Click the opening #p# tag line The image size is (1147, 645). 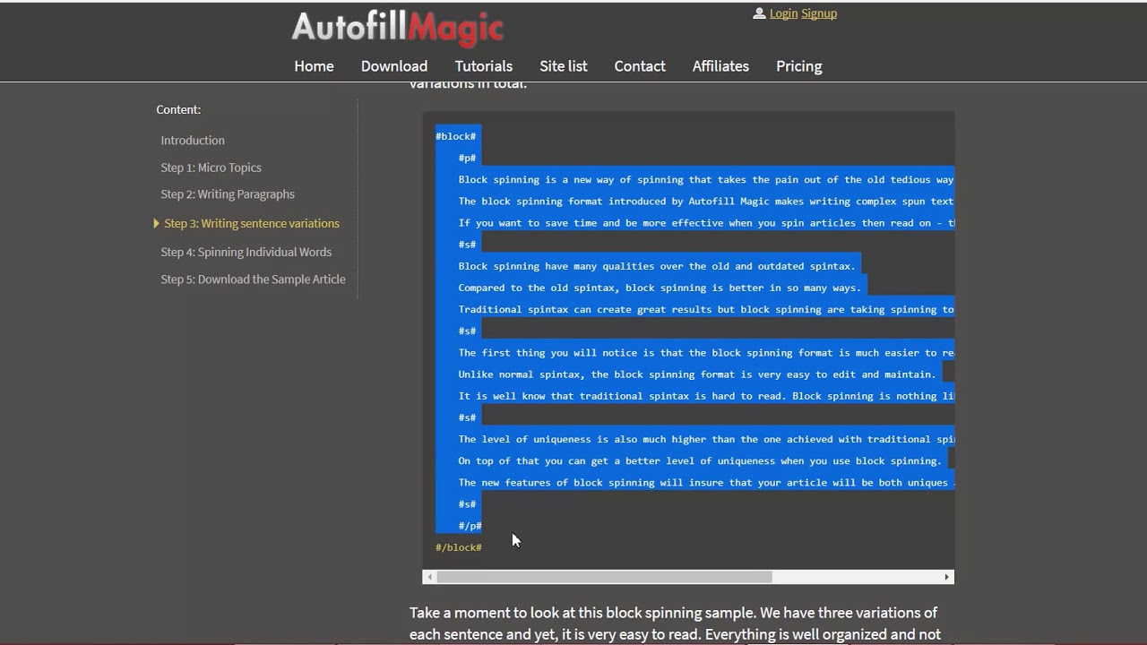[x=468, y=158]
